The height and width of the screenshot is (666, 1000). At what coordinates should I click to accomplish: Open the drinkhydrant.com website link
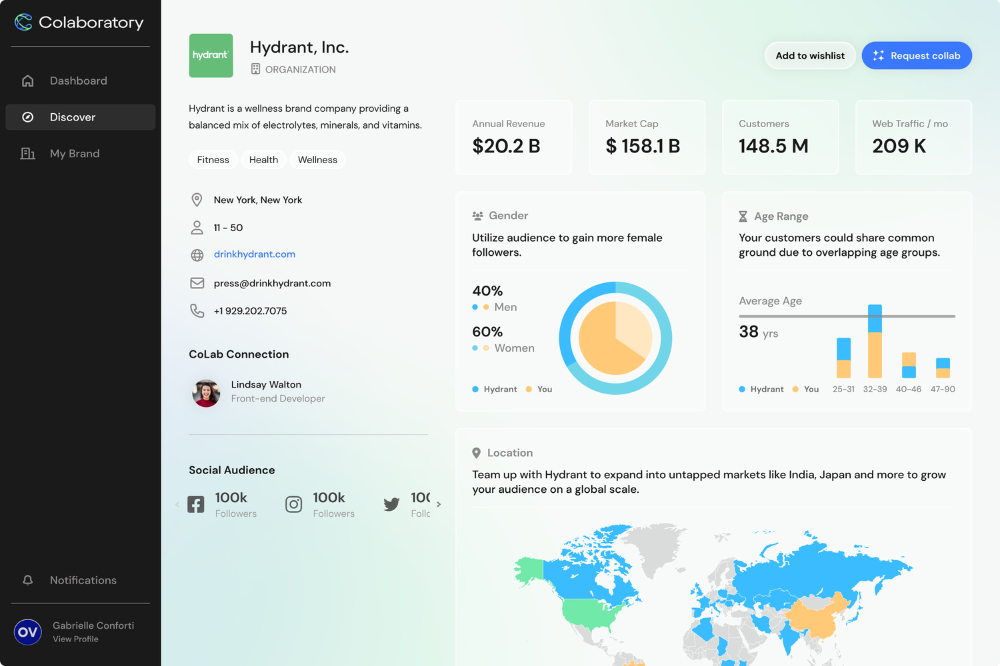pos(255,254)
